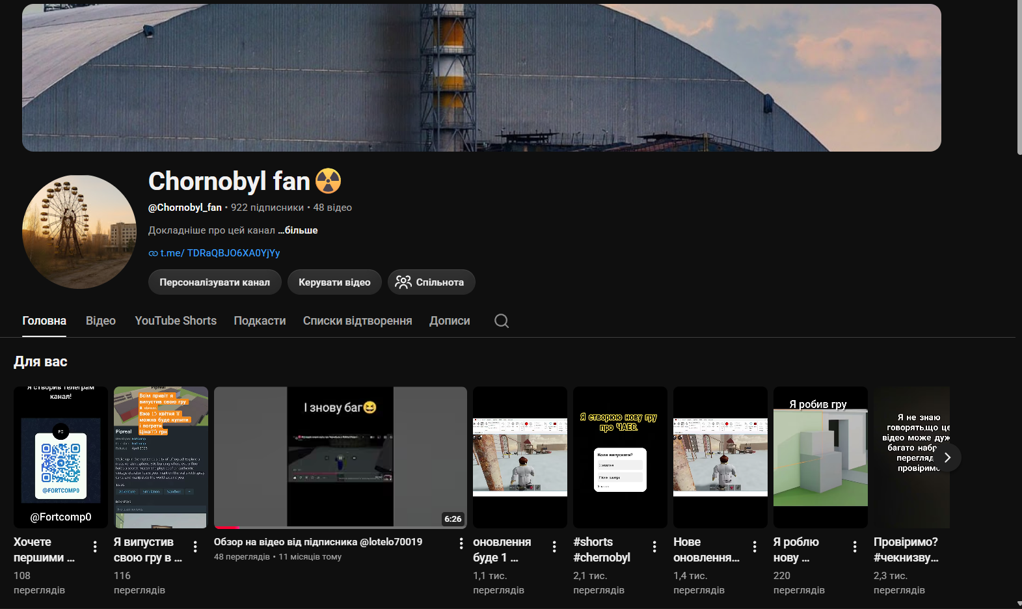This screenshot has height=609, width=1022.
Task: Open the Дописи tab
Action: [x=450, y=321]
